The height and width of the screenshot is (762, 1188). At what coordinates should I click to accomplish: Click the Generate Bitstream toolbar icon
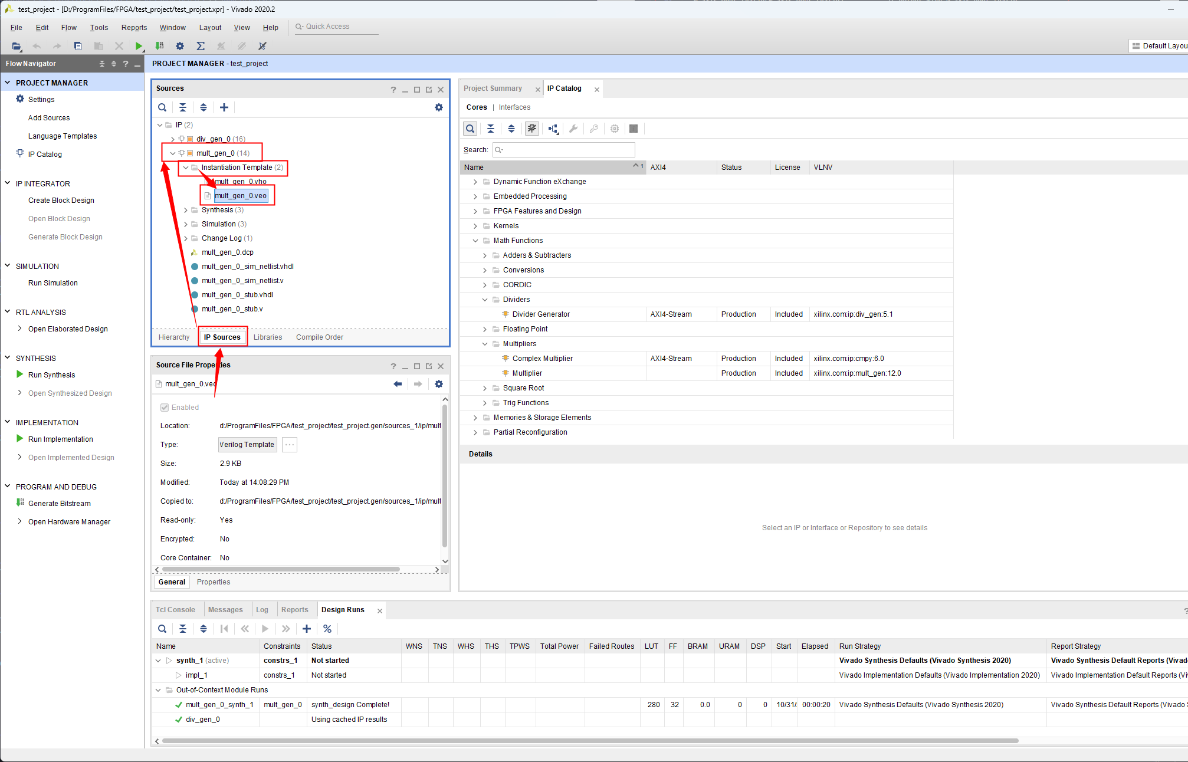[159, 46]
